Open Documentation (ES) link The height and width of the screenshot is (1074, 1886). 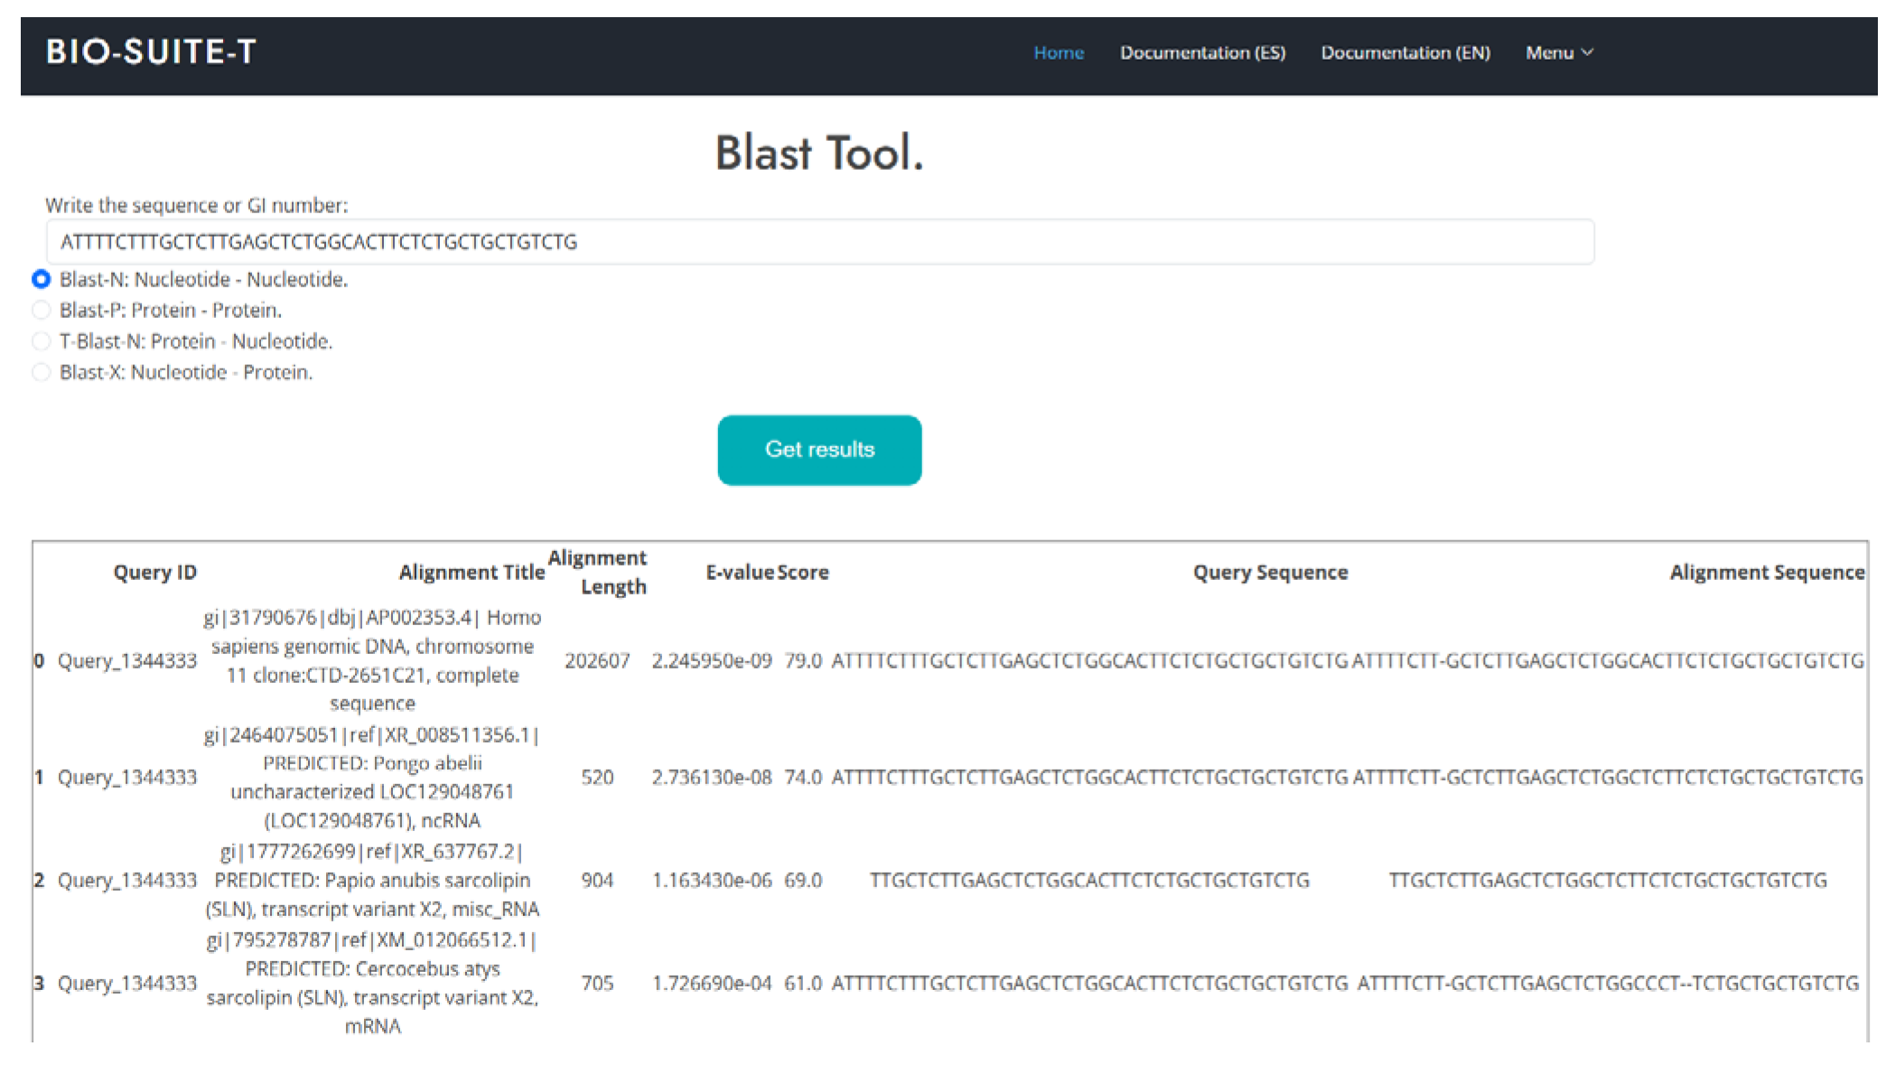[x=1202, y=52]
